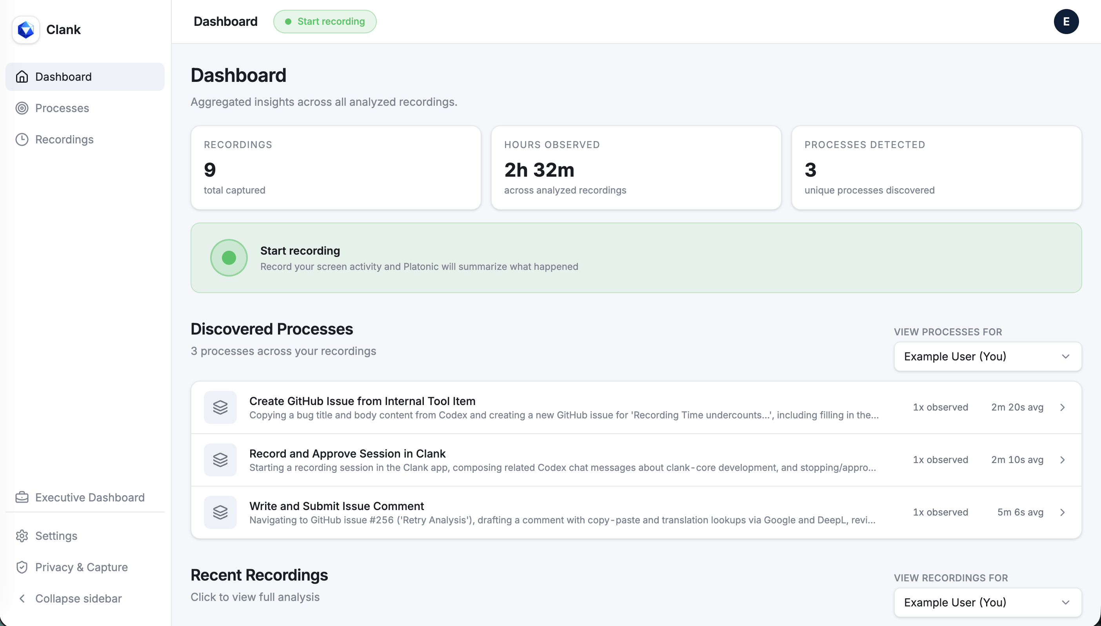
Task: Click the 'Clank' app name
Action: click(63, 30)
